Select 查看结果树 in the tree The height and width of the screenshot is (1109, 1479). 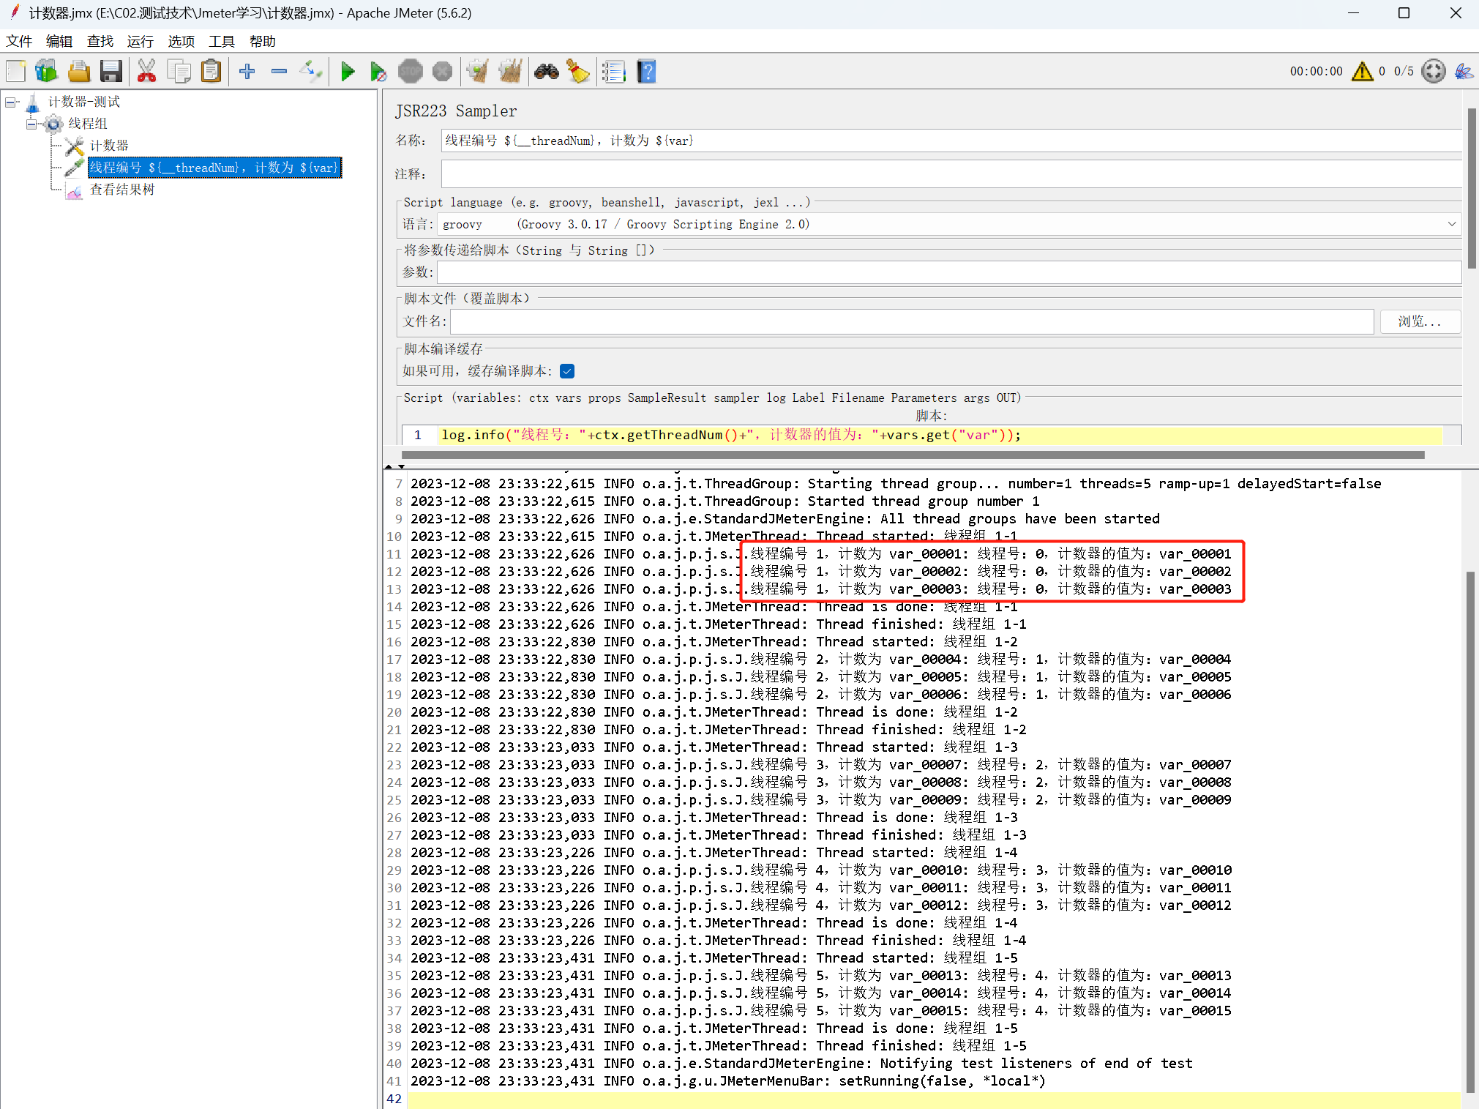coord(122,190)
